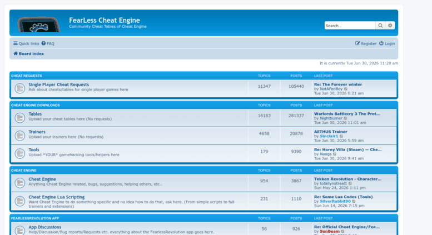The height and width of the screenshot is (235, 432).
Task: Click the FearLess Cheat Engine site title
Action: coord(105,20)
